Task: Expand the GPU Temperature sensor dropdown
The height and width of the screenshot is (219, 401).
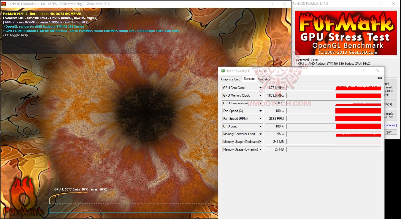Action: (x=260, y=103)
